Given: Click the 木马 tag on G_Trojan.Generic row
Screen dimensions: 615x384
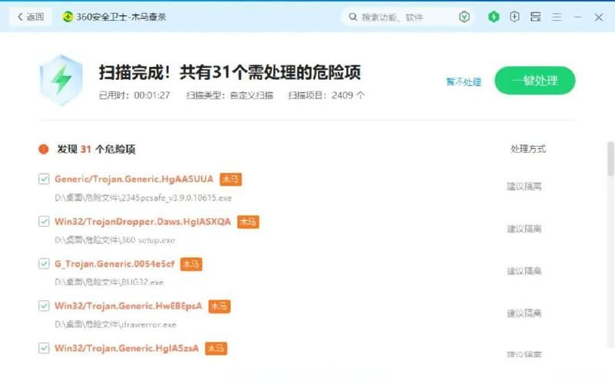Looking at the screenshot, I should point(191,264).
